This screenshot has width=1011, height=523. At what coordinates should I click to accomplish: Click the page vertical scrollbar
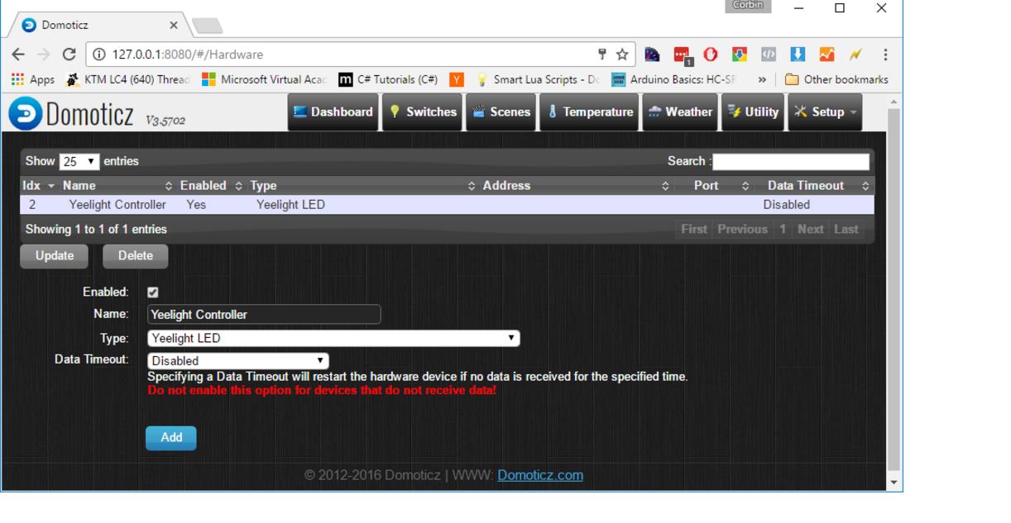(x=894, y=288)
